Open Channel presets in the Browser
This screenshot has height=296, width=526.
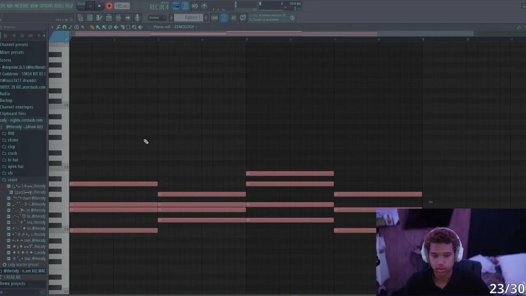click(14, 44)
